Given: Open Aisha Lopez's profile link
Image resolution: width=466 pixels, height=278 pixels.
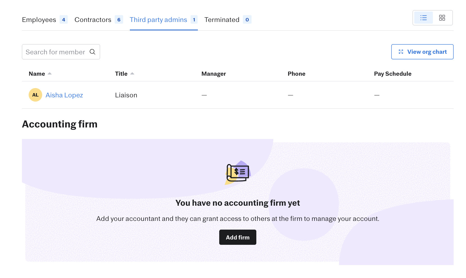Looking at the screenshot, I should coord(64,95).
